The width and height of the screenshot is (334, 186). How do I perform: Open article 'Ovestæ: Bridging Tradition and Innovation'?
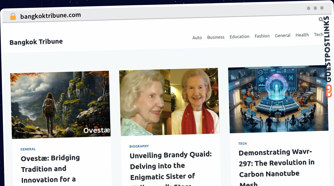[x=50, y=169]
